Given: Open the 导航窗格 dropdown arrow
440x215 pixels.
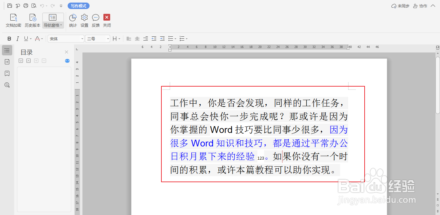Looking at the screenshot, I should (61, 25).
